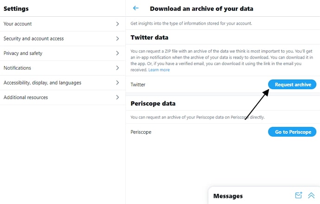Open chevron next to Your account
Screen dimensions: 320x204
coord(117,24)
